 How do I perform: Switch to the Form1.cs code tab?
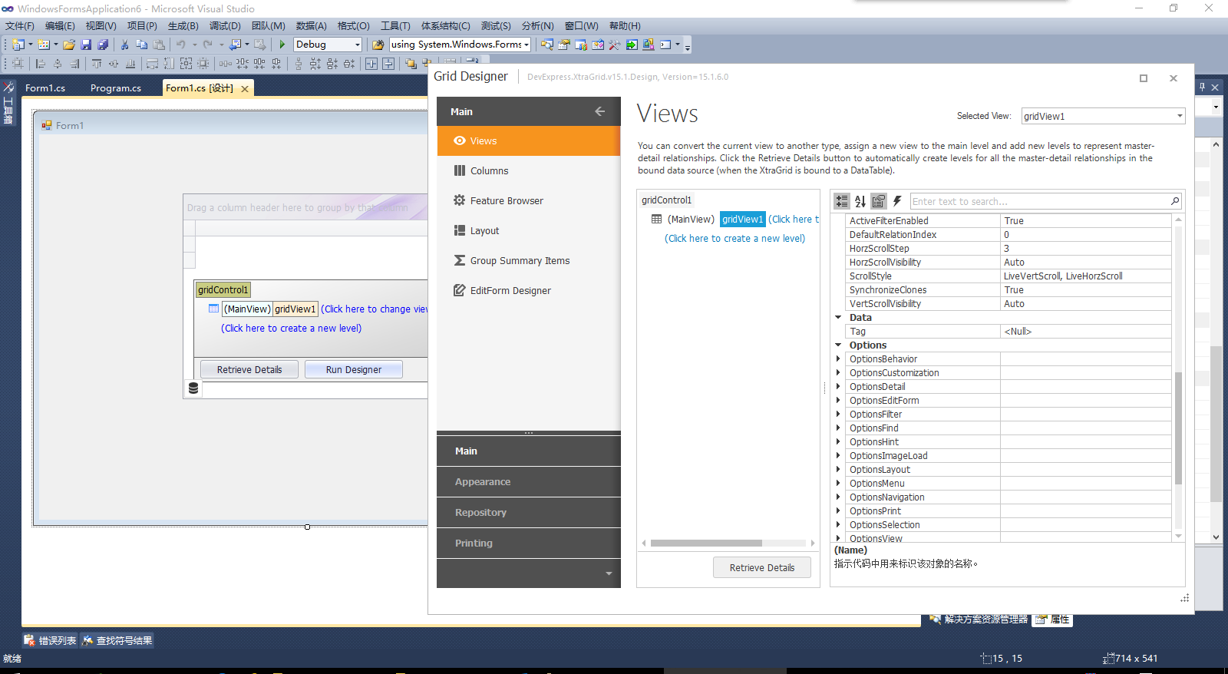coord(45,88)
